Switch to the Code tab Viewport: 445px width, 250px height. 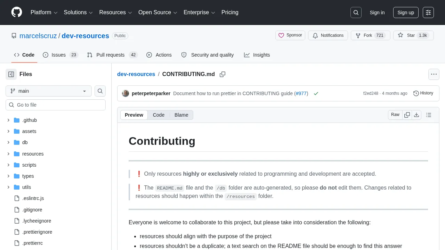point(24,55)
